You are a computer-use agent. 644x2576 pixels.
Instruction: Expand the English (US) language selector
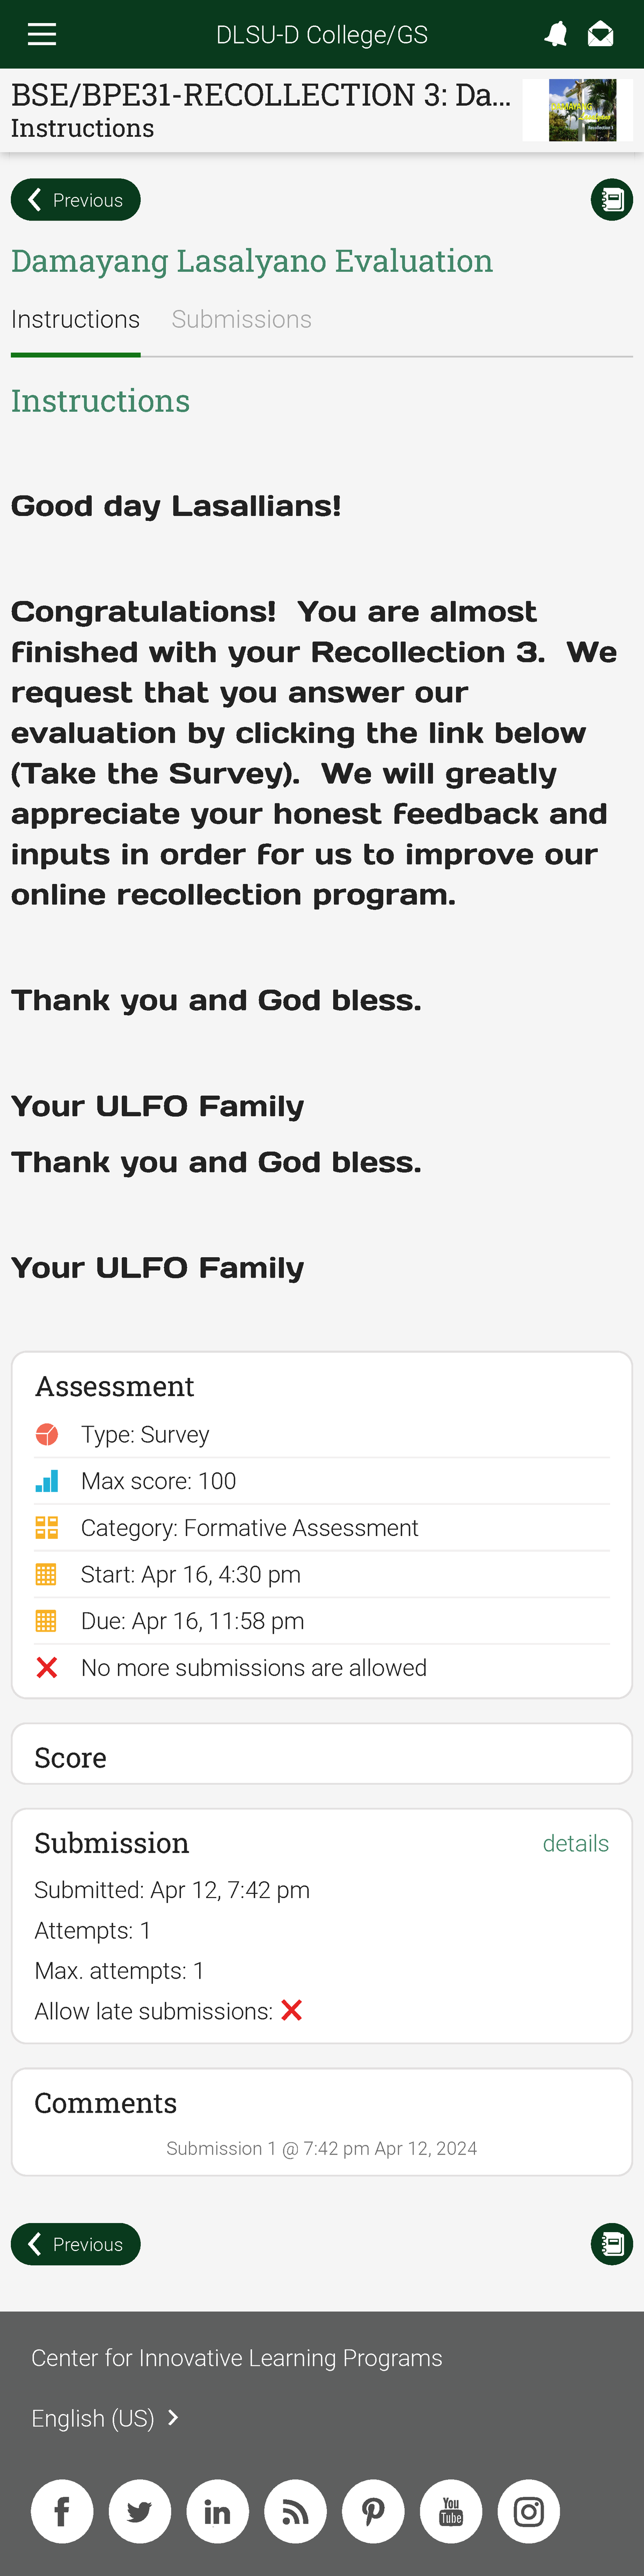coord(104,2418)
